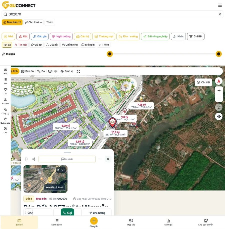This screenshot has height=229, width=225.
Task: Open the listing photo thumbnail
Action: pos(45,179)
